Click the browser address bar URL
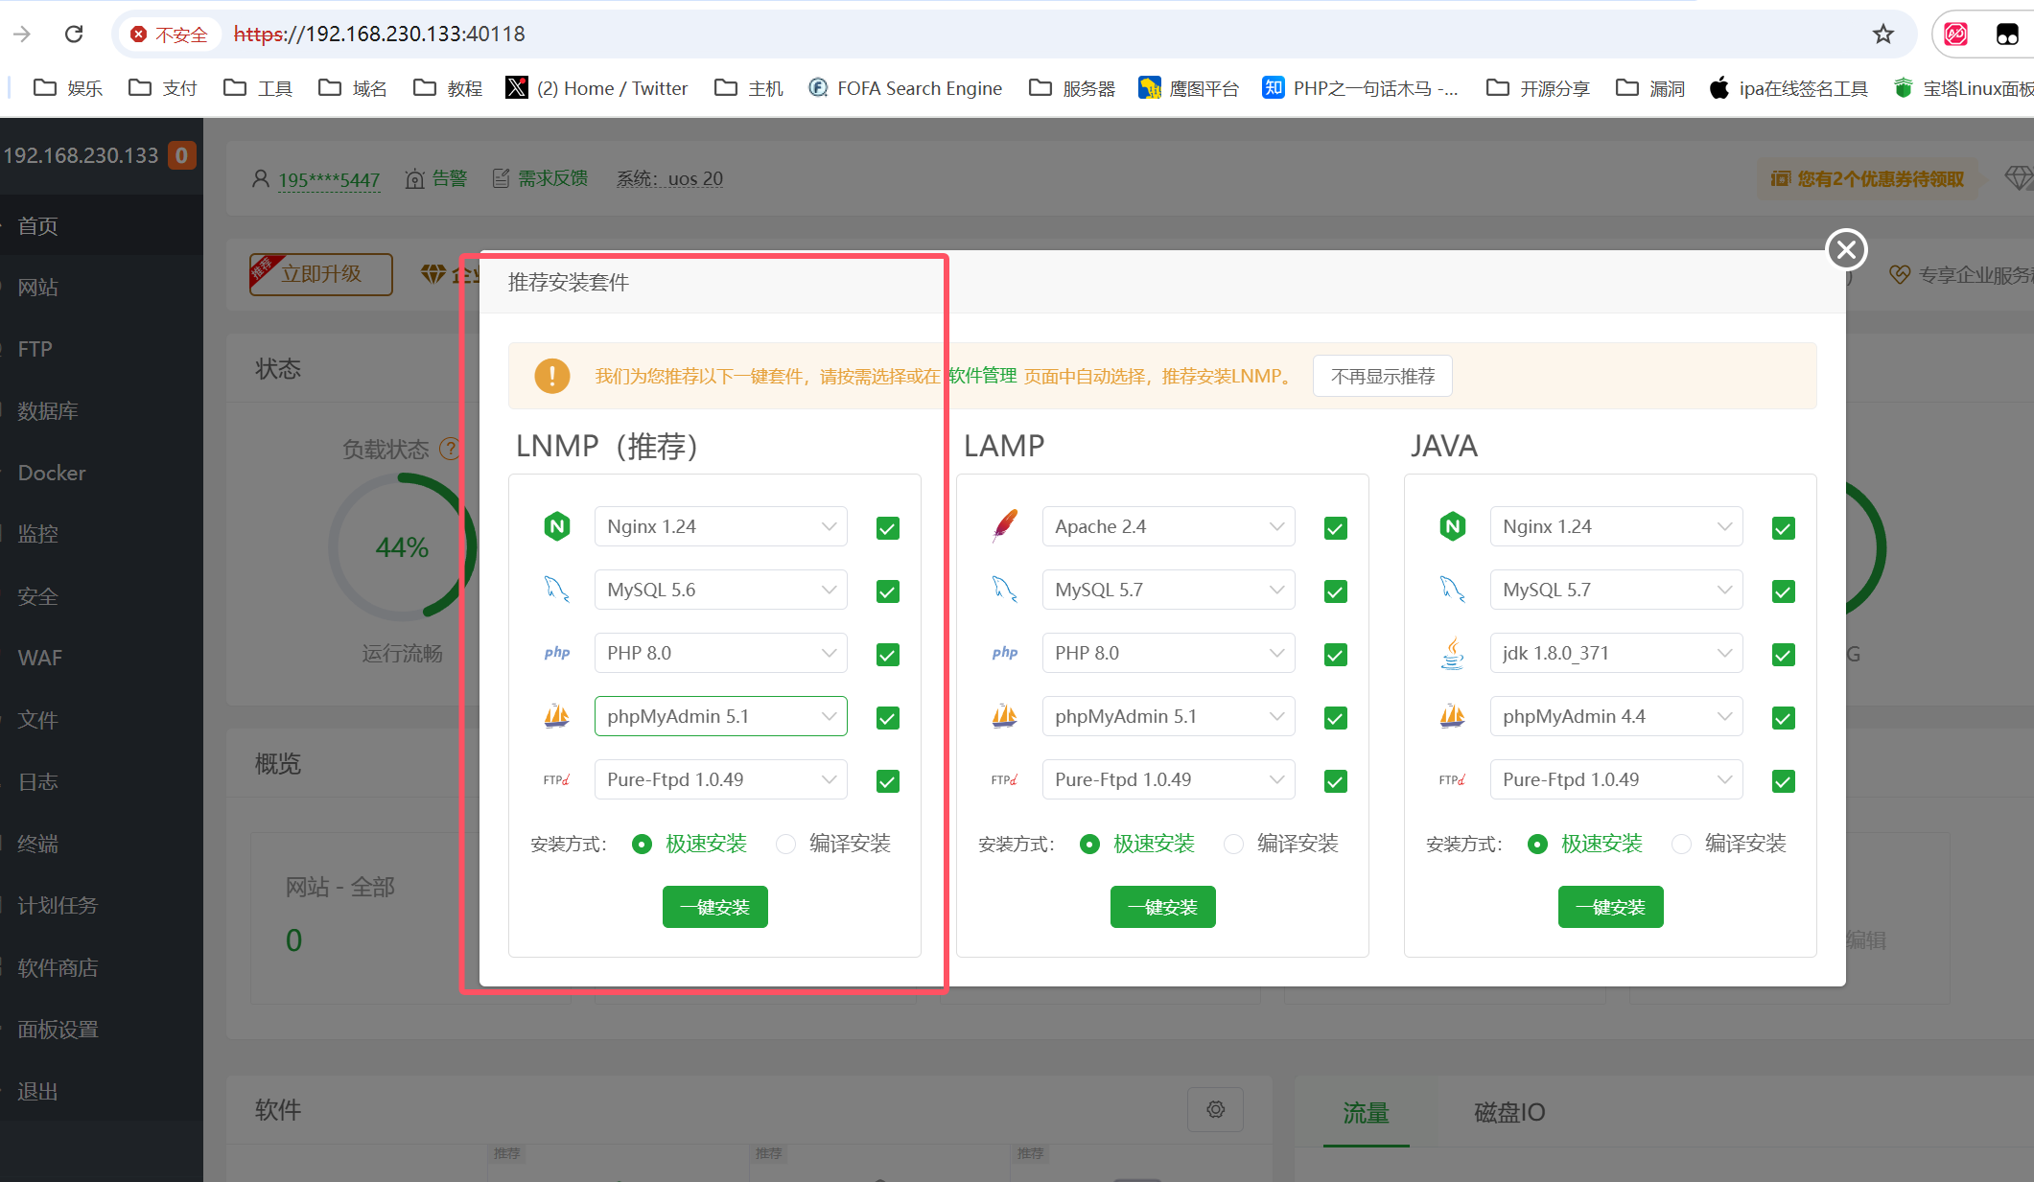This screenshot has height=1182, width=2034. click(x=380, y=35)
